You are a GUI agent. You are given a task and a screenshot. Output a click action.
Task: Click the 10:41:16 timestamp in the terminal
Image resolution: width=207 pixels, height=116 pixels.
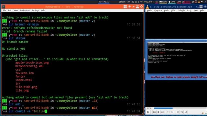click(134, 104)
